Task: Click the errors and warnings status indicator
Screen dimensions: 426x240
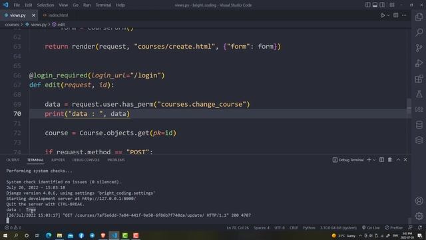Action: (x=13, y=228)
